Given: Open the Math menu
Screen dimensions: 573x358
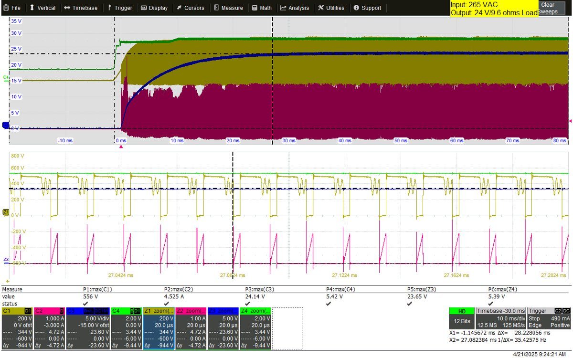Looking at the screenshot, I should (262, 8).
